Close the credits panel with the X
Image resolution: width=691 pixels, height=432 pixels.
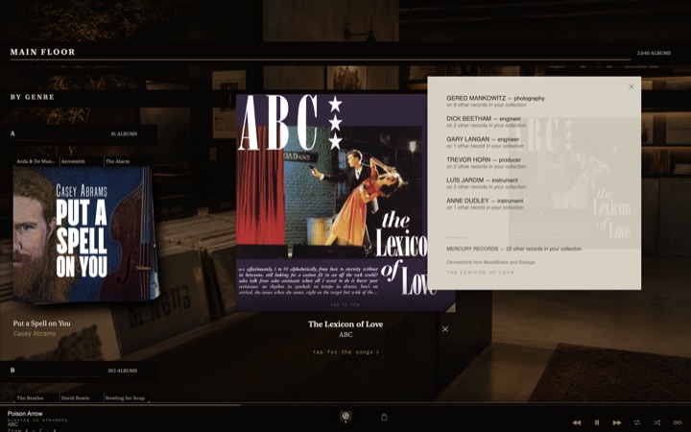tap(631, 86)
